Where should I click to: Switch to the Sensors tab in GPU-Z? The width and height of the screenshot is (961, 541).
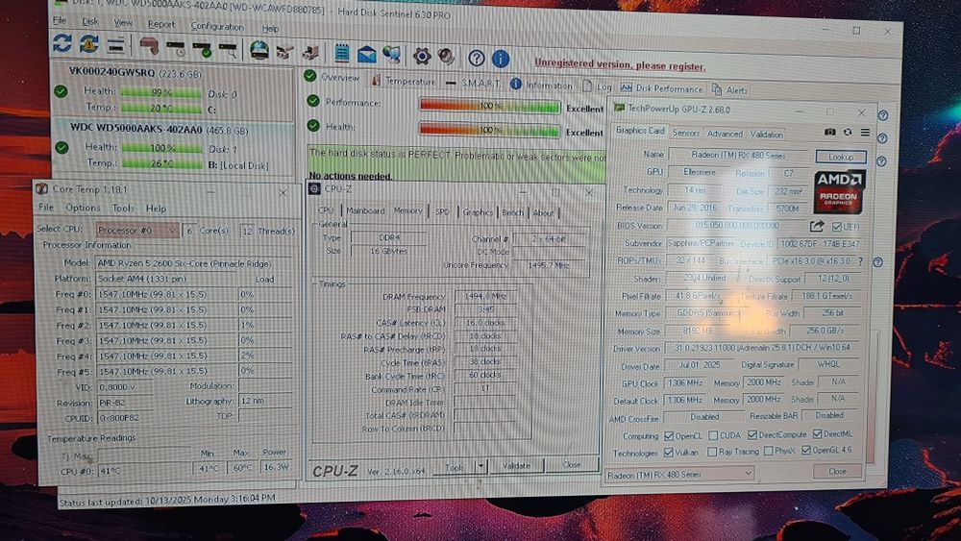[x=685, y=133]
